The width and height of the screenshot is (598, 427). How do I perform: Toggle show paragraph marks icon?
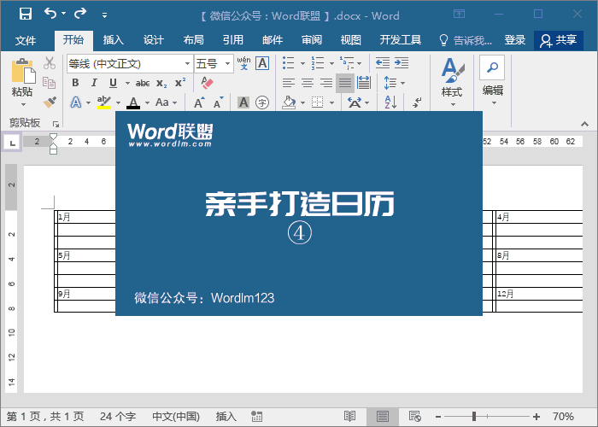click(417, 102)
